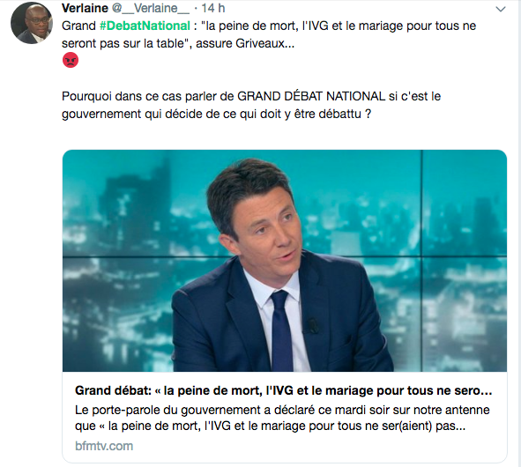Select the 'Pourquoi dans ce cas' paragraph
This screenshot has width=521, height=467.
pyautogui.click(x=251, y=105)
